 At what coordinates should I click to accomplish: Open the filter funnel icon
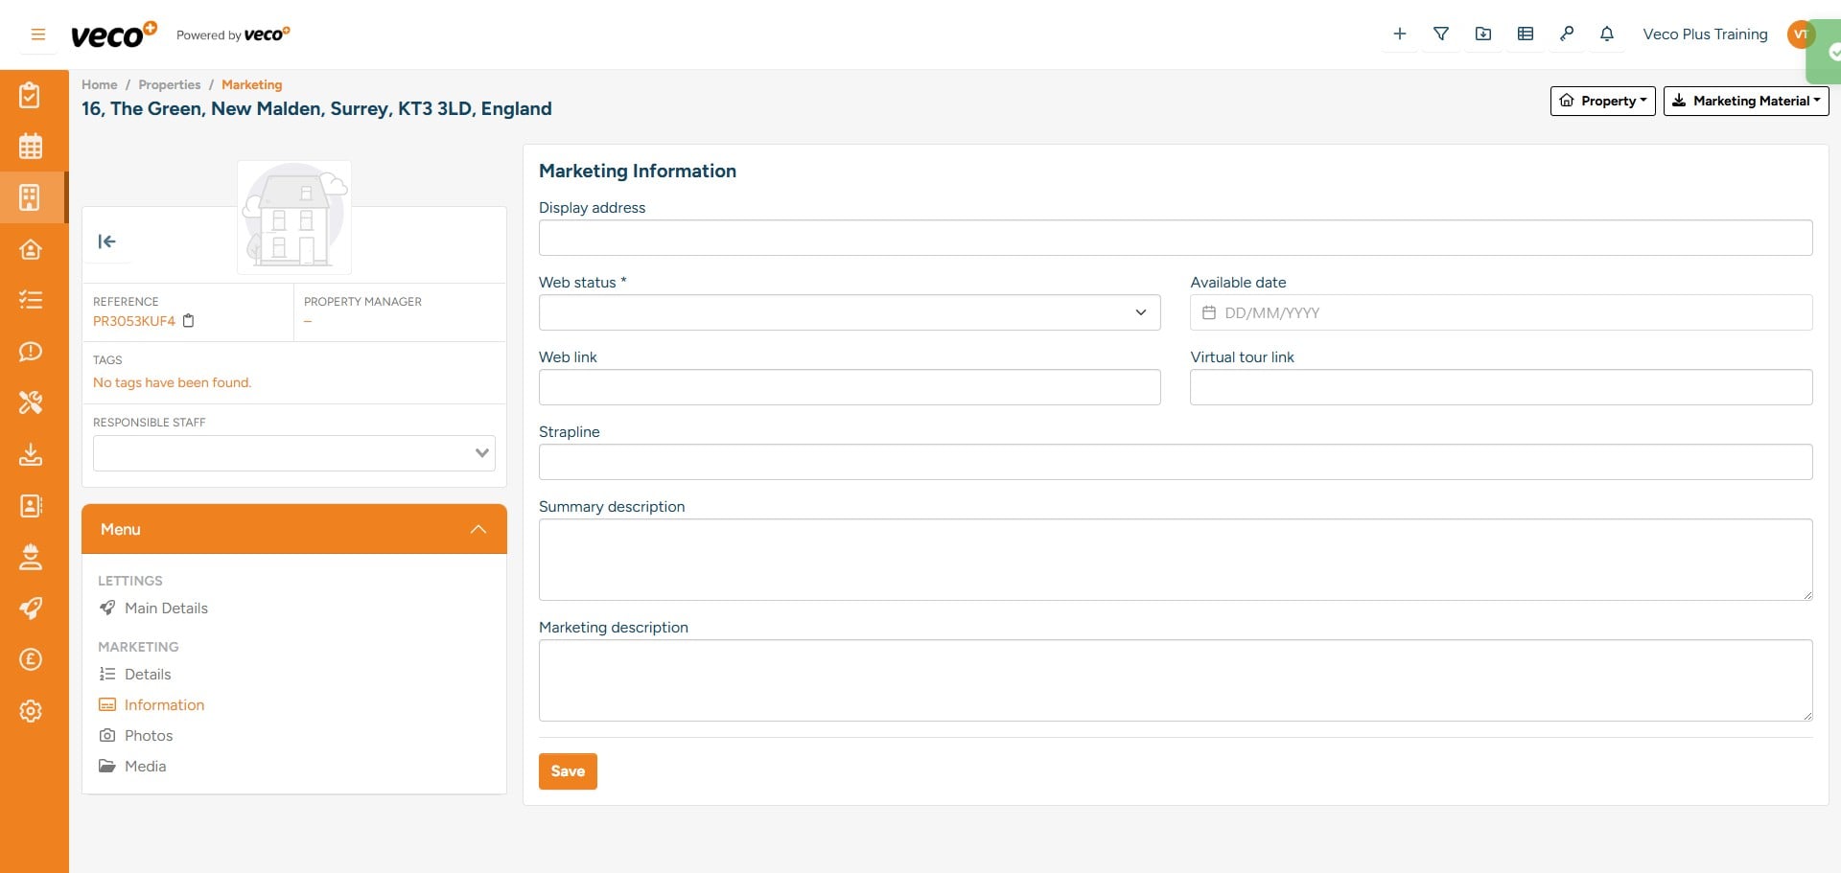pos(1440,34)
